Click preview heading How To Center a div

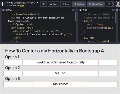pyautogui.click(x=54, y=51)
